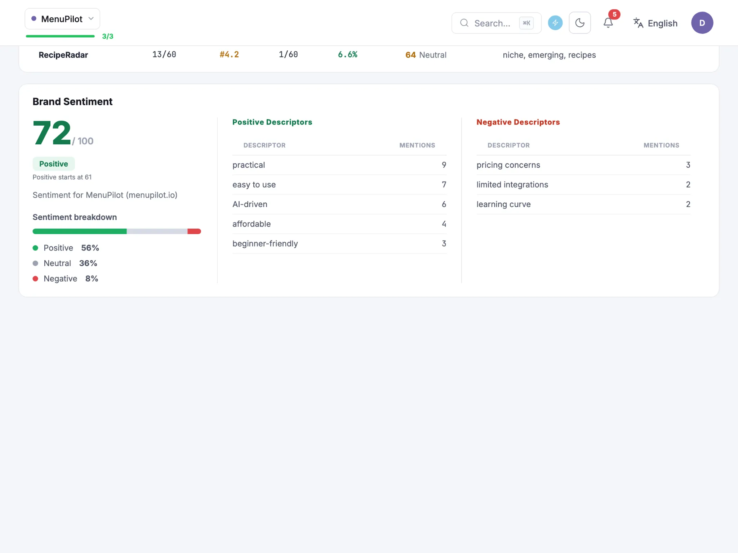Viewport: 738px width, 553px height.
Task: Click the Positive 56% legend entry
Action: [66, 248]
